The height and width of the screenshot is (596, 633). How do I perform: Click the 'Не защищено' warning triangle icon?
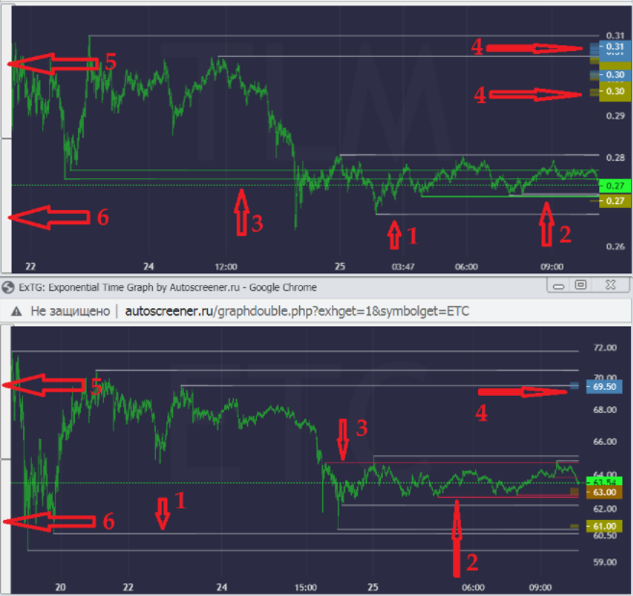[x=16, y=311]
